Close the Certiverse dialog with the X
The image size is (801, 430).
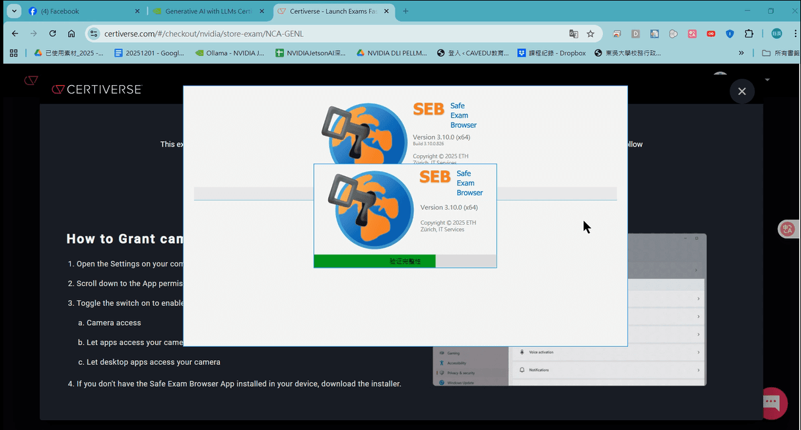742,91
